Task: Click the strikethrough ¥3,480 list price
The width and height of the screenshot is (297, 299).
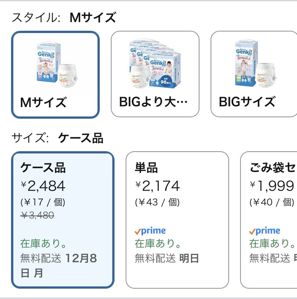Action: tap(37, 215)
